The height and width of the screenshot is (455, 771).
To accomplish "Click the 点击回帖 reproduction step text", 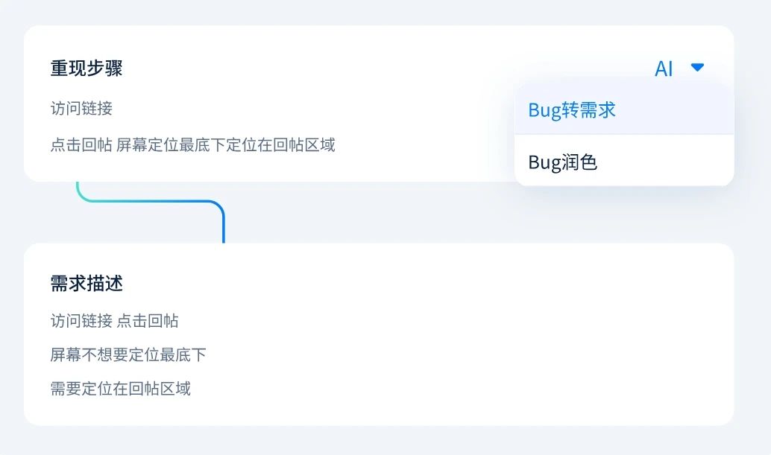I will point(192,144).
